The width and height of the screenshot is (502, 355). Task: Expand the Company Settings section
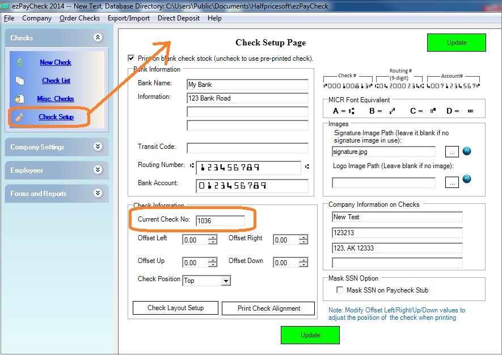coord(55,147)
